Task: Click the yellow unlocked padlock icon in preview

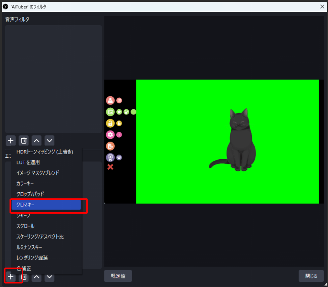Action: coord(110,123)
